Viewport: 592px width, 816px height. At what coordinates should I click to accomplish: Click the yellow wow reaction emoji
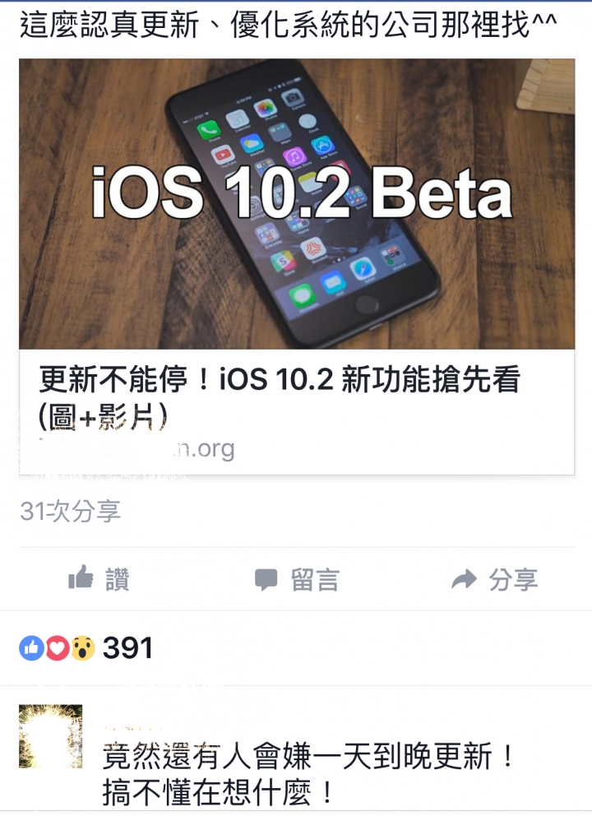83,648
